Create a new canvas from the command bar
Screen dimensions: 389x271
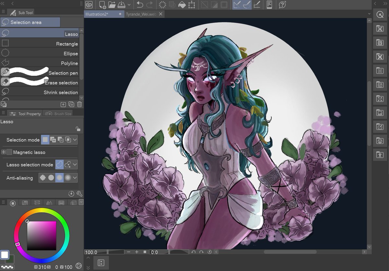(102, 5)
